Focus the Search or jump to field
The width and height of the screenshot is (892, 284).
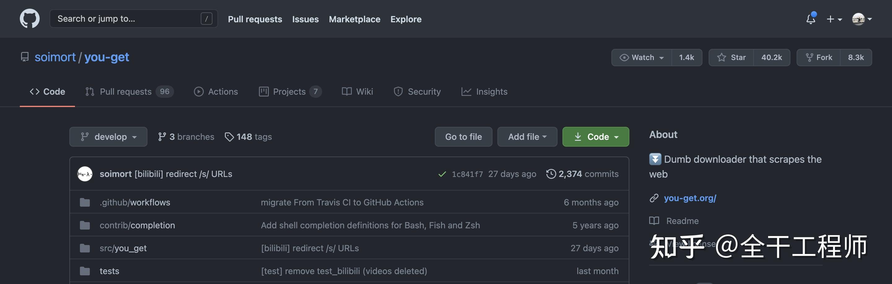coord(134,18)
